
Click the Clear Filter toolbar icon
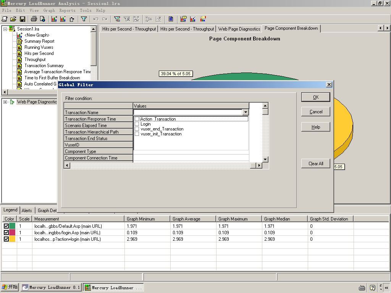pyautogui.click(x=127, y=19)
